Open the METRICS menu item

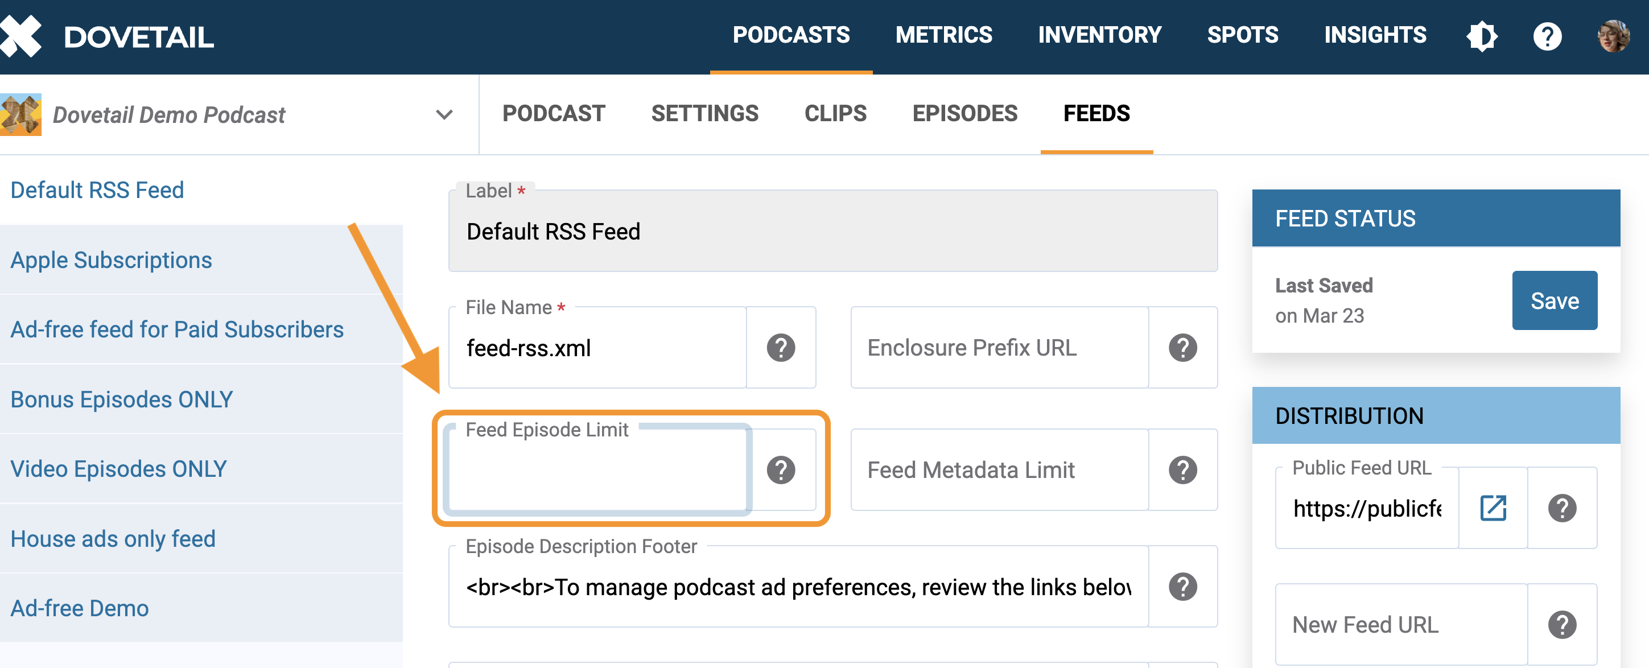(x=943, y=35)
